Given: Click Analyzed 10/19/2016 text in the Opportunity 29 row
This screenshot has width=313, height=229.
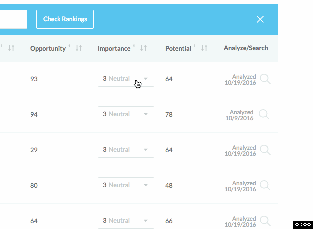Looking at the screenshot, I should 240,151.
